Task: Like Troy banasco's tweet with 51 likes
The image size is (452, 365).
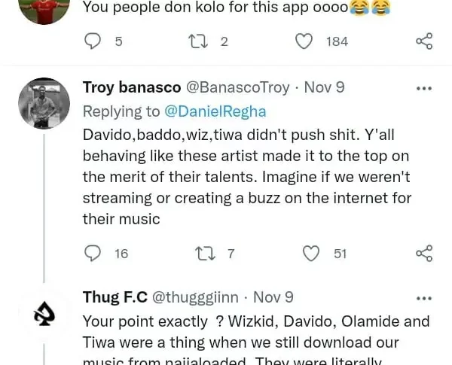Action: point(310,253)
